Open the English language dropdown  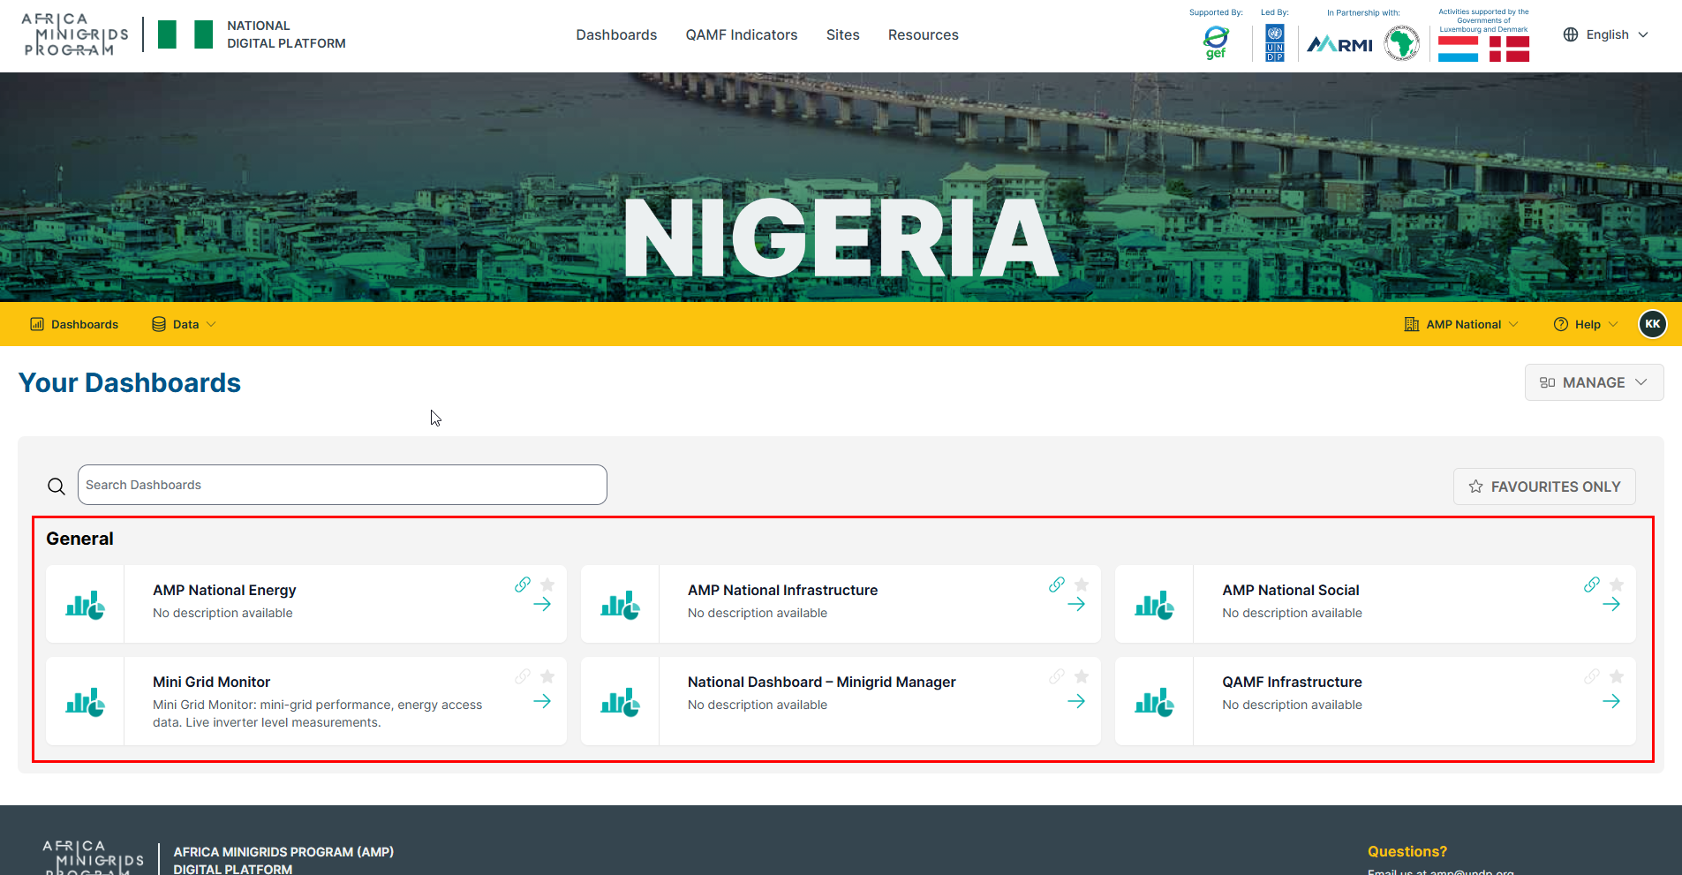[1606, 34]
